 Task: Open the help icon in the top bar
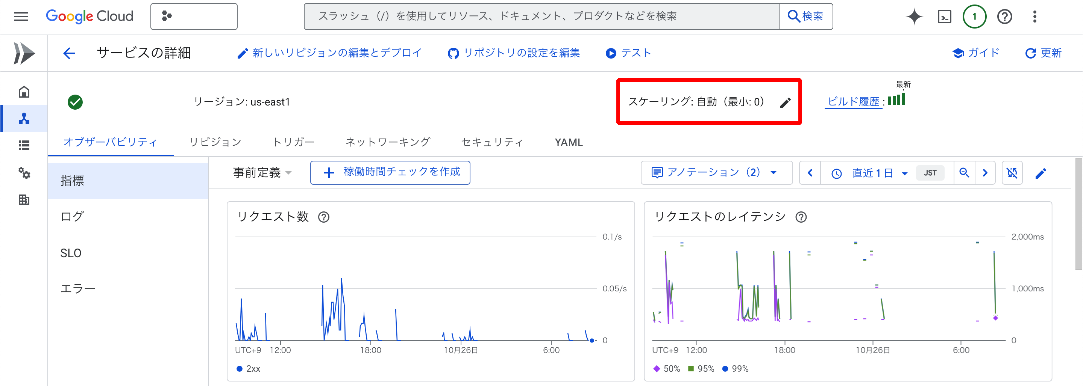tap(1004, 17)
